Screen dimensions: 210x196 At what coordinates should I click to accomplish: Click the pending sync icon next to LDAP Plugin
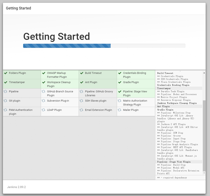click(x=44, y=110)
